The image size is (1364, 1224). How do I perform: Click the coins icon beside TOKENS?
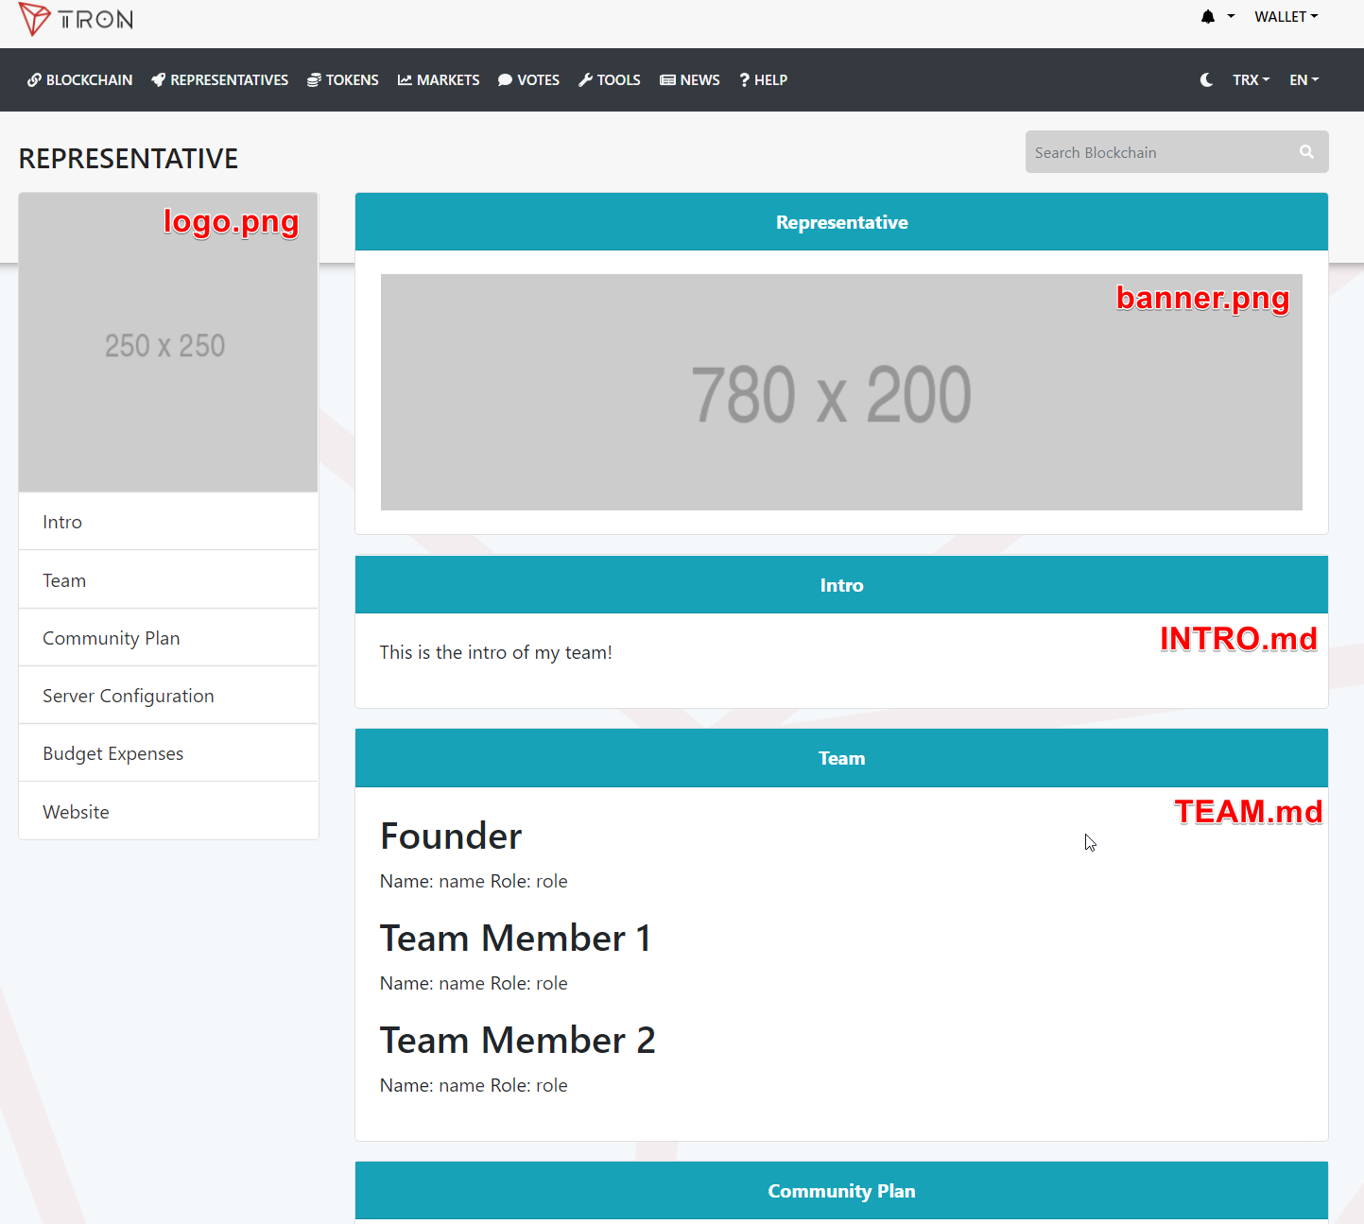pyautogui.click(x=314, y=80)
